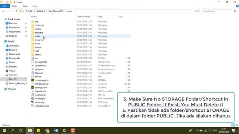This screenshot has height=134, width=239.
Task: Expand the ribbon with the chevron
Action: click(x=234, y=6)
